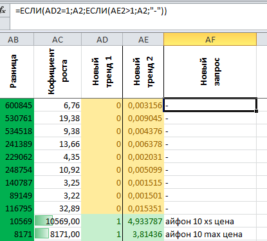Select trend cell 0,006378
The image size is (267, 241).
pos(143,144)
